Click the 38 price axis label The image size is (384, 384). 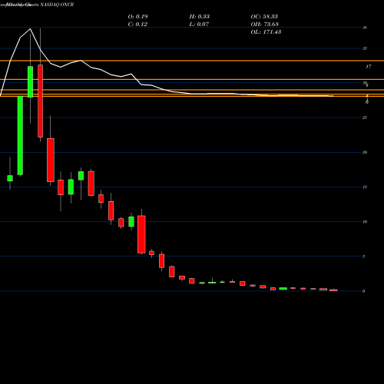tap(365, 28)
